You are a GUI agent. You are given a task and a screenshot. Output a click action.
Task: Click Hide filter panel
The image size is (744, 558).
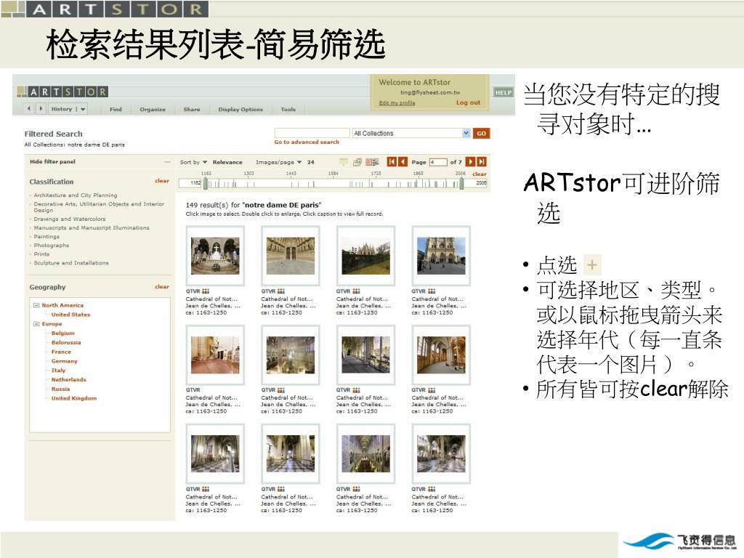pyautogui.click(x=52, y=162)
